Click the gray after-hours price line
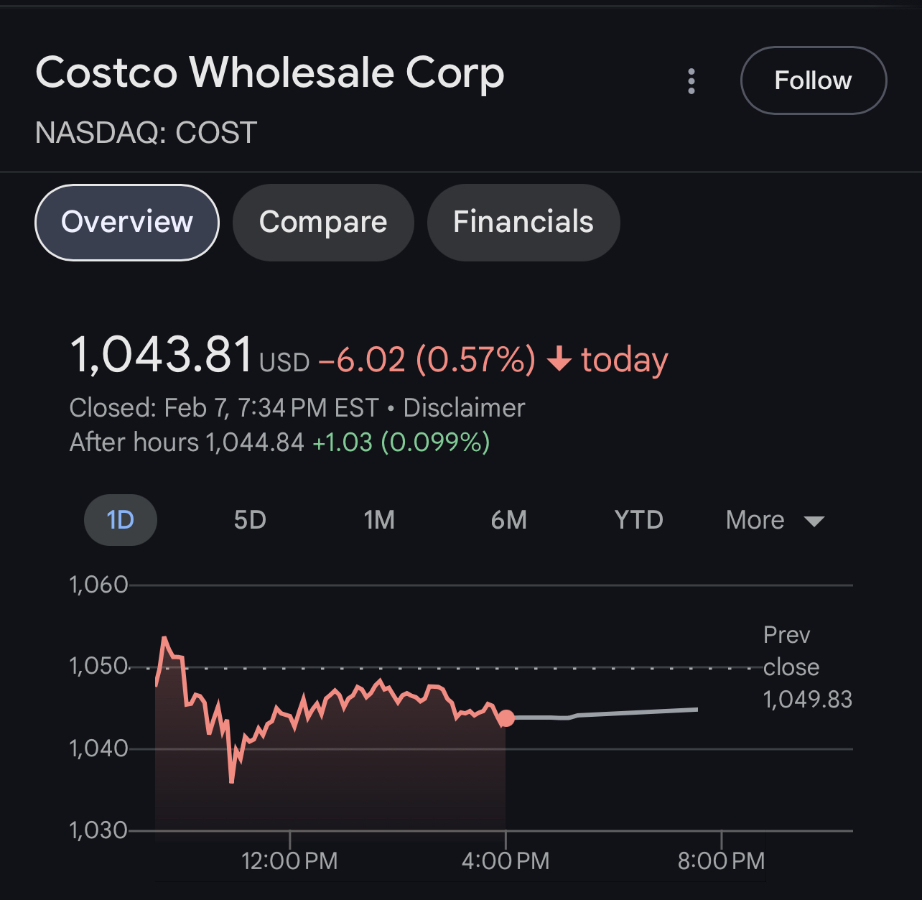922x900 pixels. point(632,712)
